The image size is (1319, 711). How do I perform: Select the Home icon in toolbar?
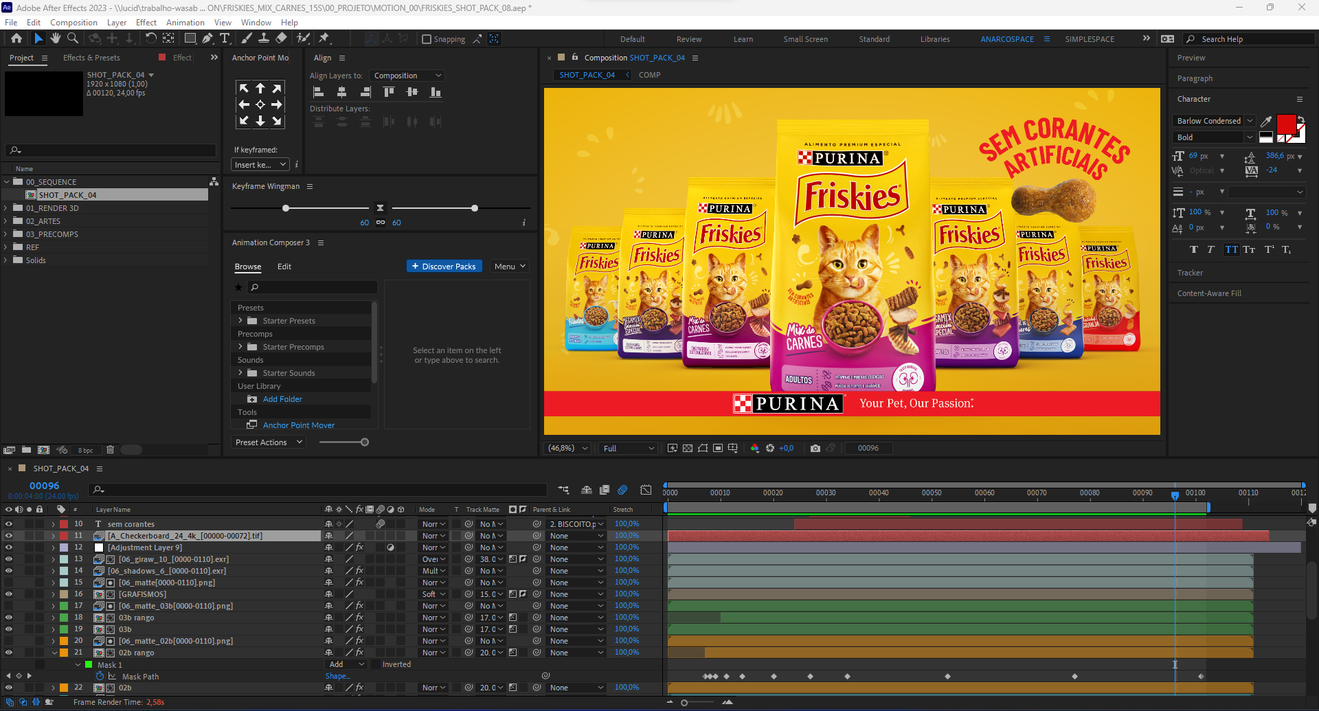click(16, 38)
